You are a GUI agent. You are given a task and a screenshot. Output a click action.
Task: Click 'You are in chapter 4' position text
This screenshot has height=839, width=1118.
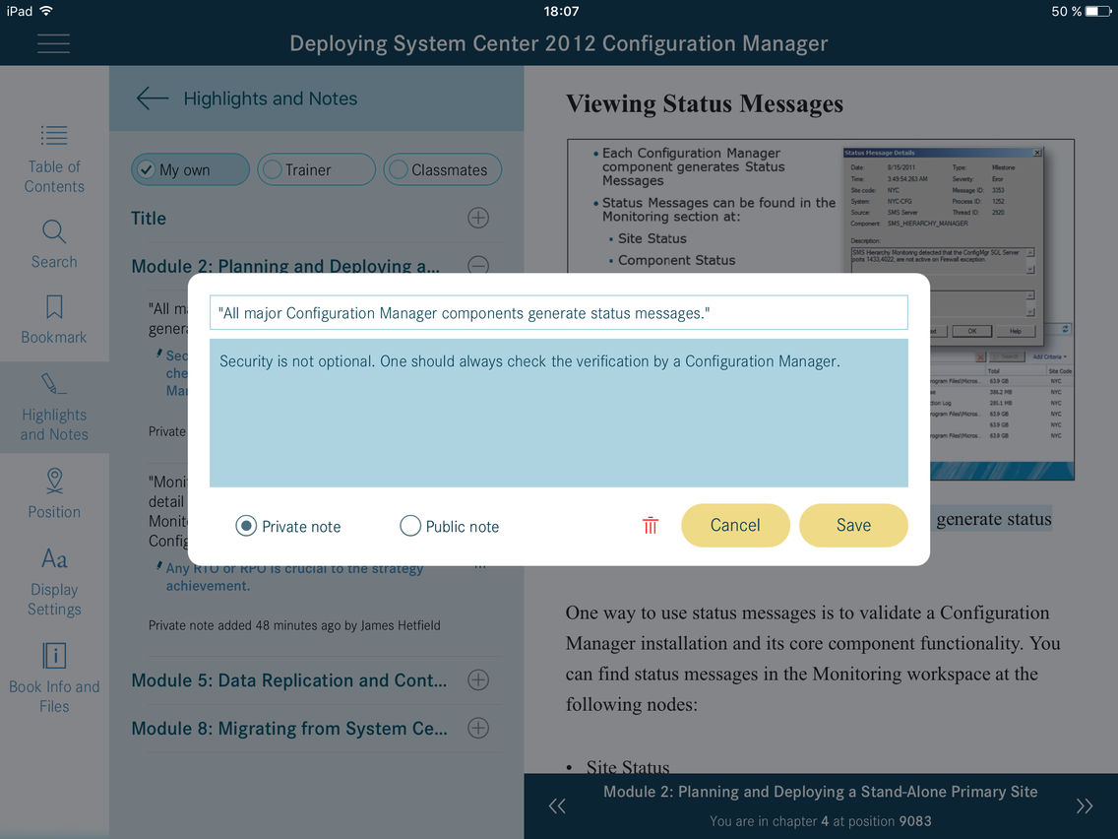click(820, 821)
